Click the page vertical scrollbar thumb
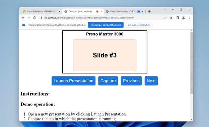This screenshot has height=127, width=209. 192,63
